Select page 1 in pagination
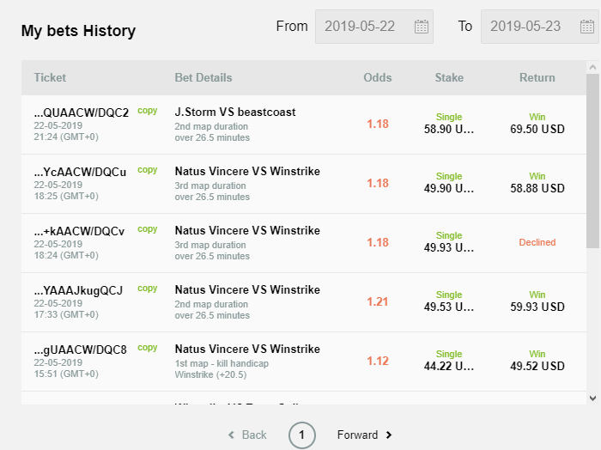Screen dimensions: 601x450 [301, 435]
